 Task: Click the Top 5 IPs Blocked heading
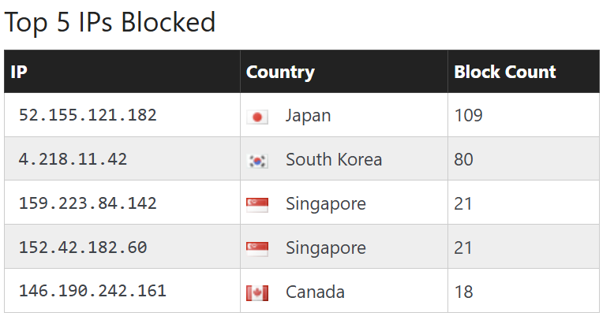pos(110,22)
